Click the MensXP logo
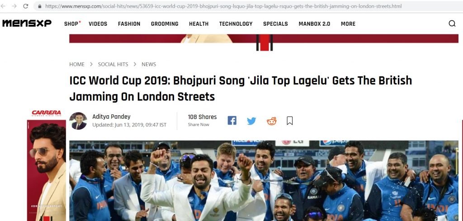 (x=27, y=24)
